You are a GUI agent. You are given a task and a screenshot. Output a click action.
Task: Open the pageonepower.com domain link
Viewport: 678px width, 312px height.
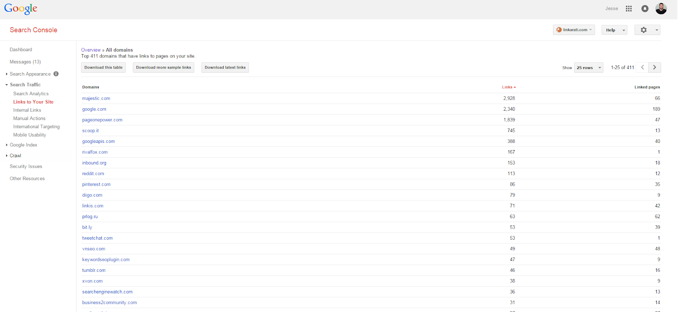click(102, 120)
